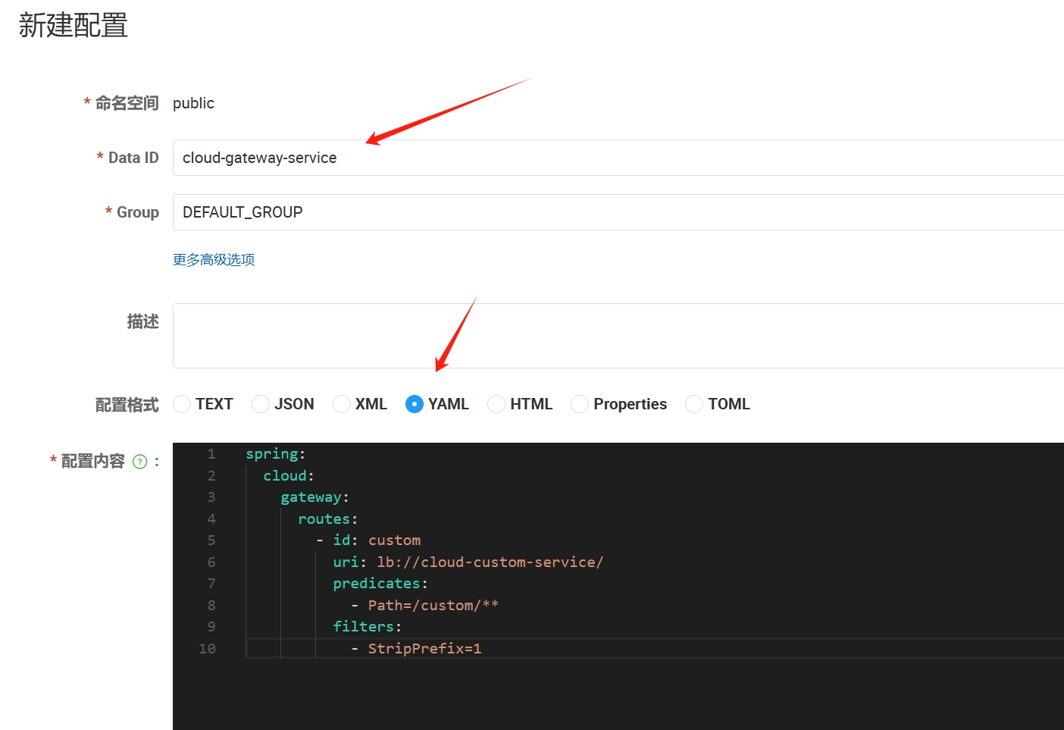Choose HTML as configuration format

496,404
